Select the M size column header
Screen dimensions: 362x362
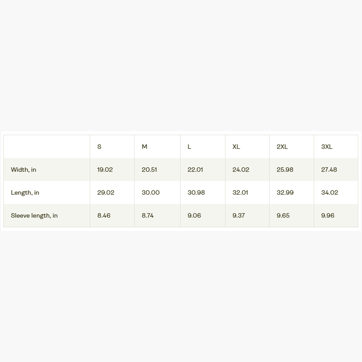coord(144,147)
